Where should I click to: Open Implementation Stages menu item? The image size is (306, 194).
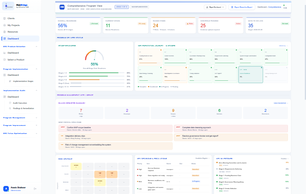click(23, 81)
